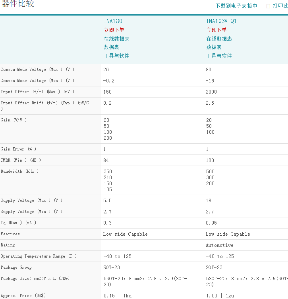
Task: Open 工具与软件 for INA180
Action: point(116,56)
